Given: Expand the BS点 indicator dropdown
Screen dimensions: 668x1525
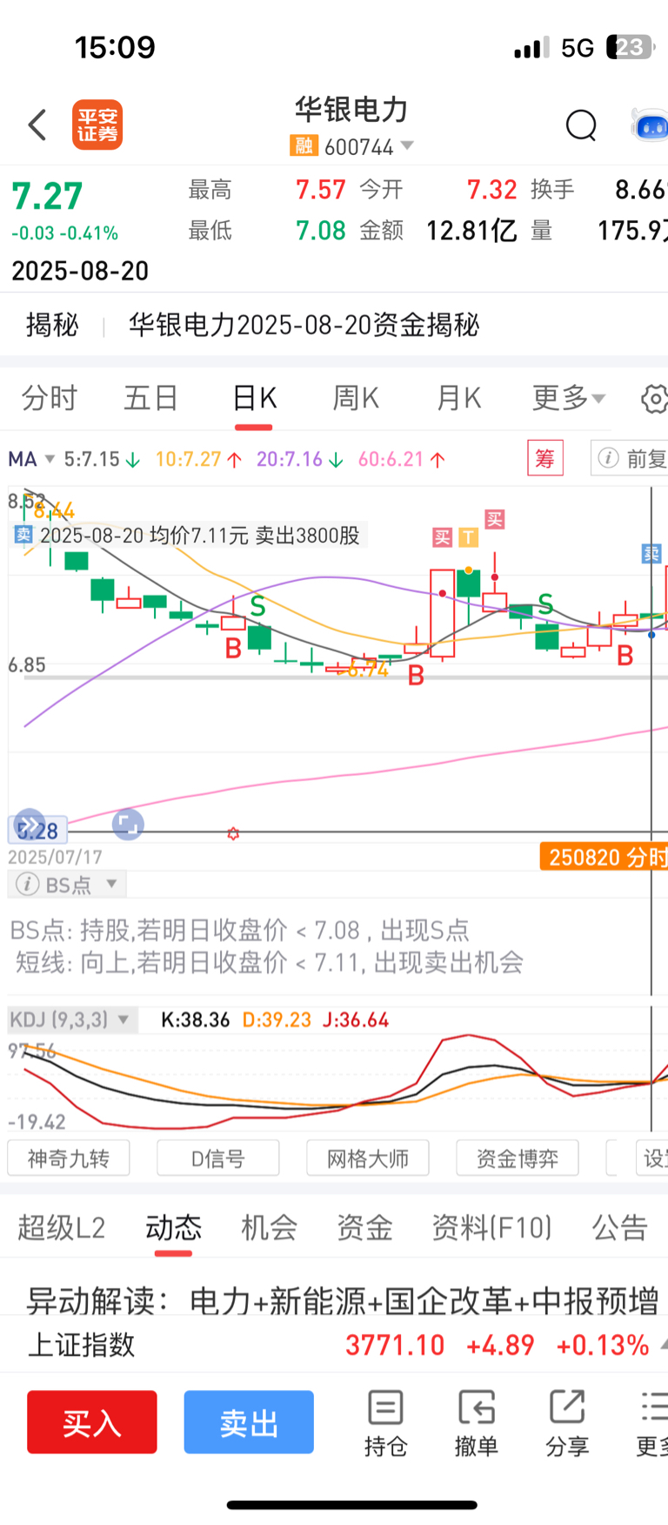Looking at the screenshot, I should (x=111, y=884).
